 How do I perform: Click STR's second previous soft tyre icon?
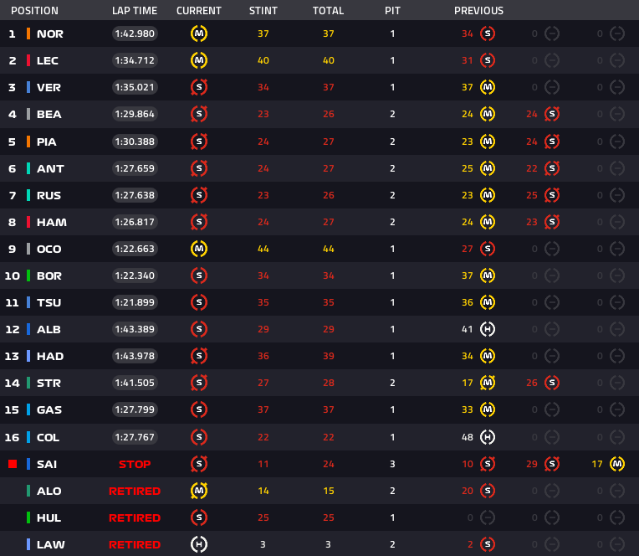(551, 383)
